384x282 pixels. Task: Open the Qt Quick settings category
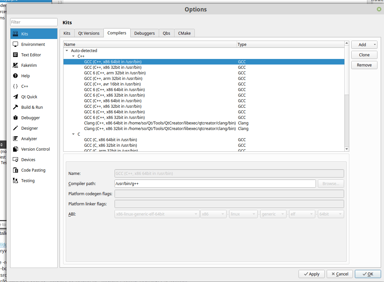pyautogui.click(x=29, y=97)
